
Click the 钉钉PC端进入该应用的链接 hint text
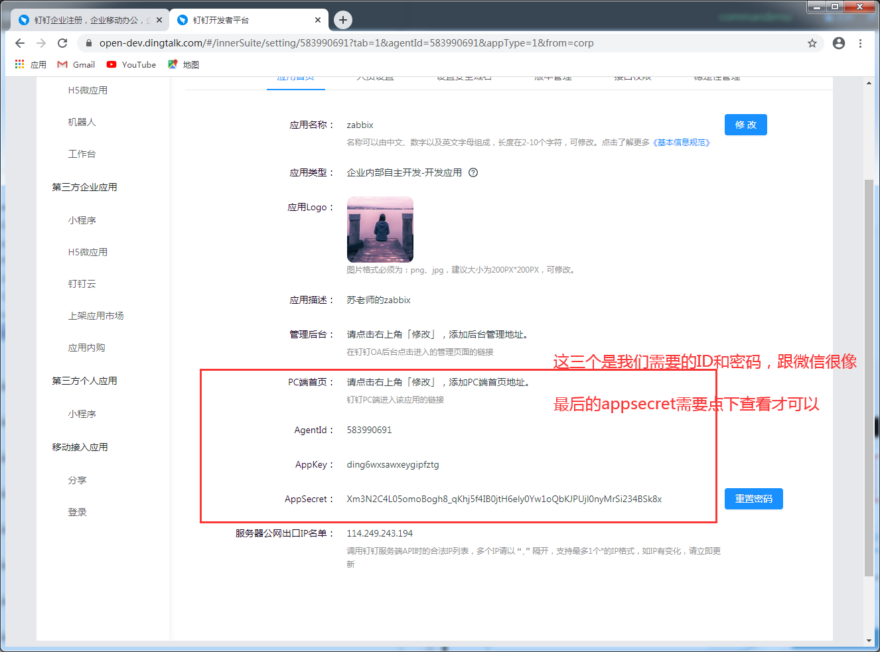396,400
